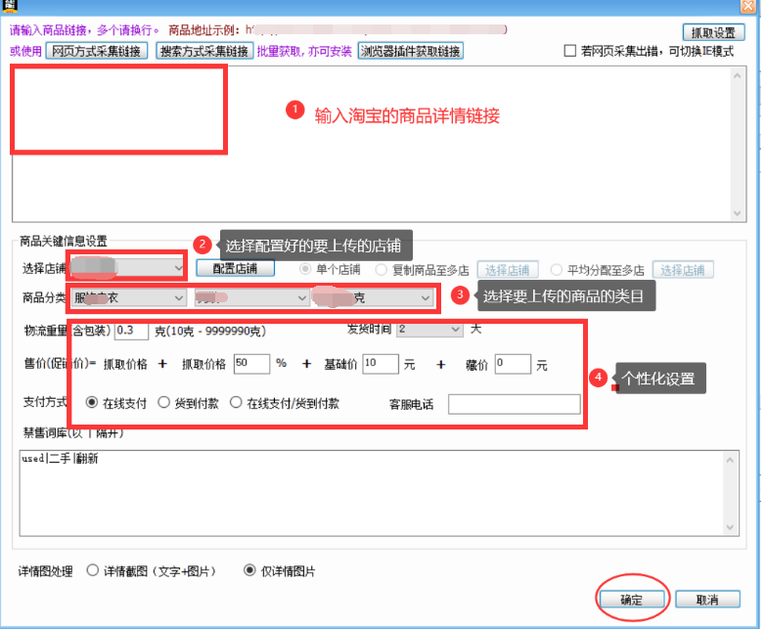766x629 pixels.
Task: Click the 基础价 amount field
Action: click(x=381, y=364)
